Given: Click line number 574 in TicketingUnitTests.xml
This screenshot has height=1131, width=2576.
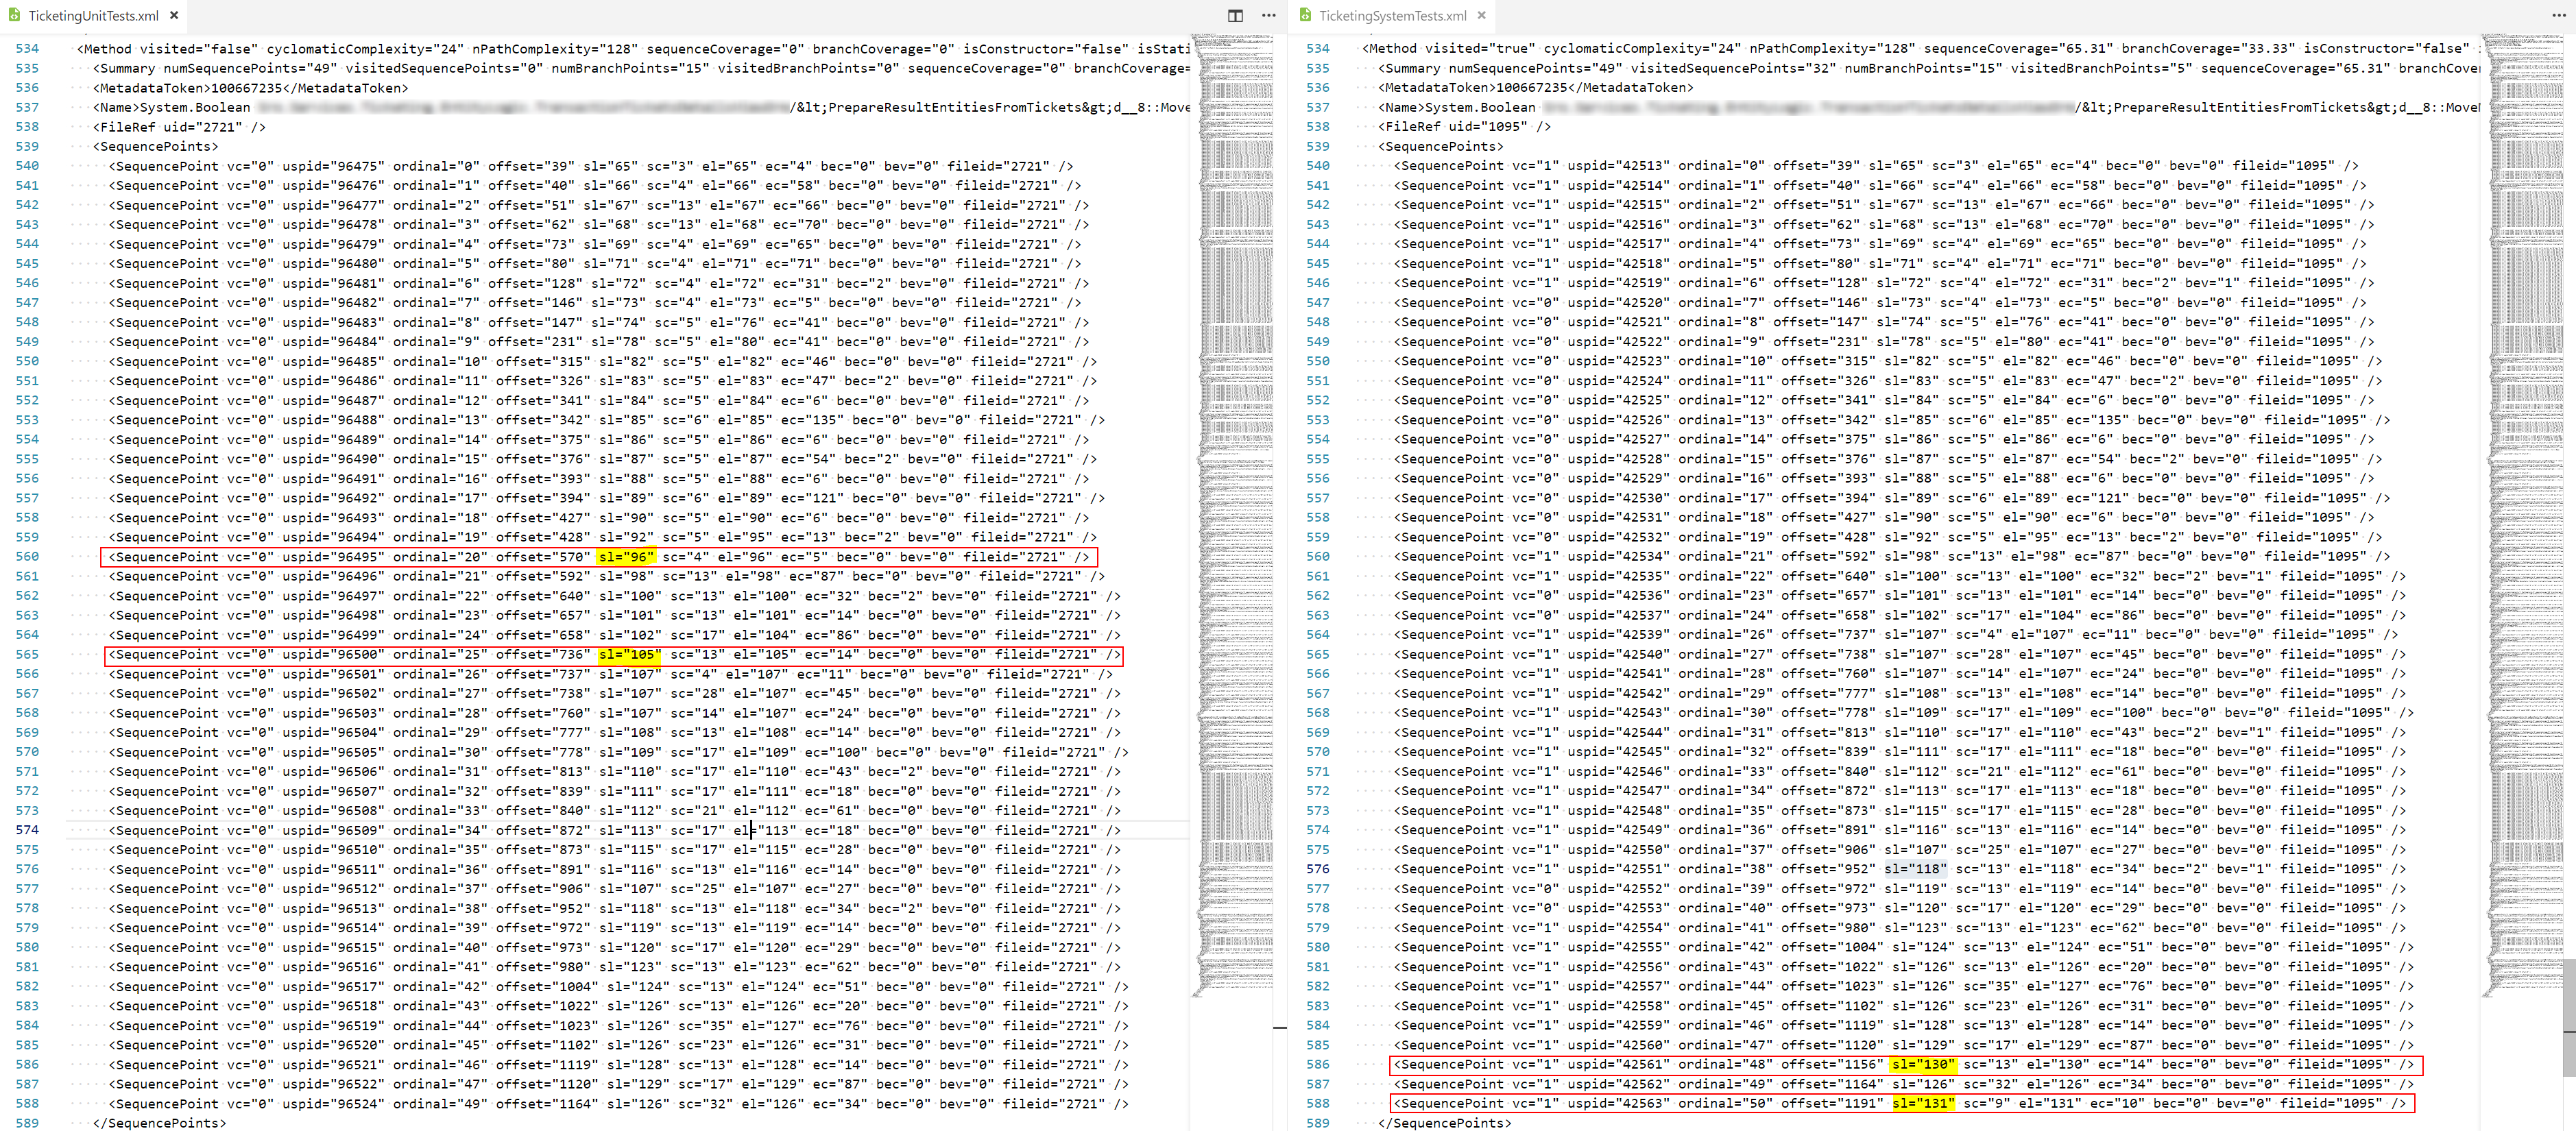Looking at the screenshot, I should pyautogui.click(x=27, y=830).
